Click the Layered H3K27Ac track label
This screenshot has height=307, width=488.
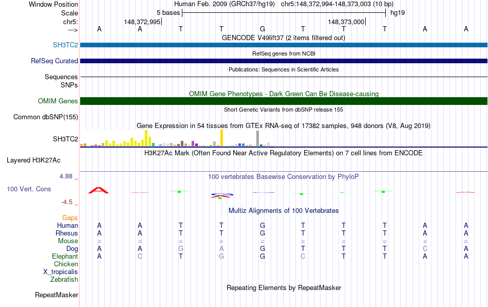click(33, 160)
